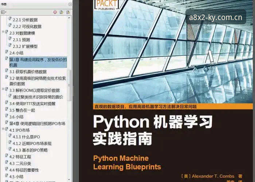Image resolution: width=255 pixels, height=182 pixels.
Task: Collapse the 书签 panel with the arrow button
Action: (x=70, y=4)
